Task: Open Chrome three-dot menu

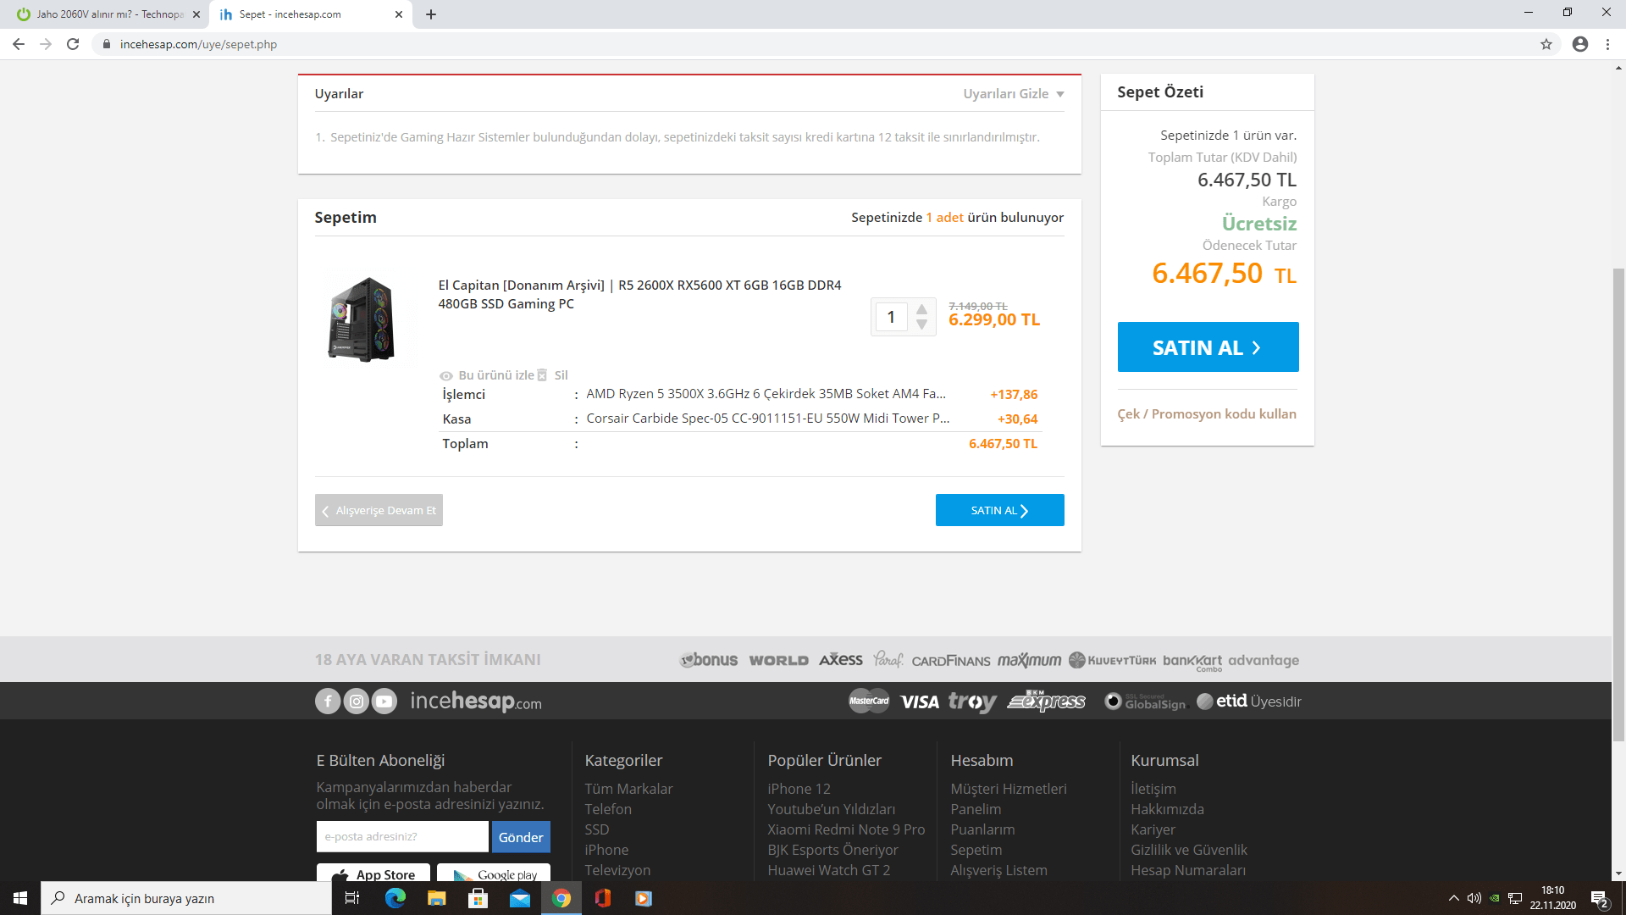Action: (x=1607, y=44)
